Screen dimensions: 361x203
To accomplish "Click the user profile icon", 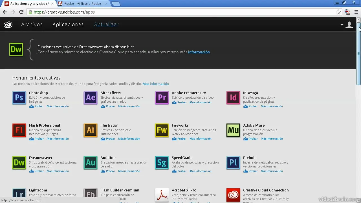I will [x=349, y=25].
